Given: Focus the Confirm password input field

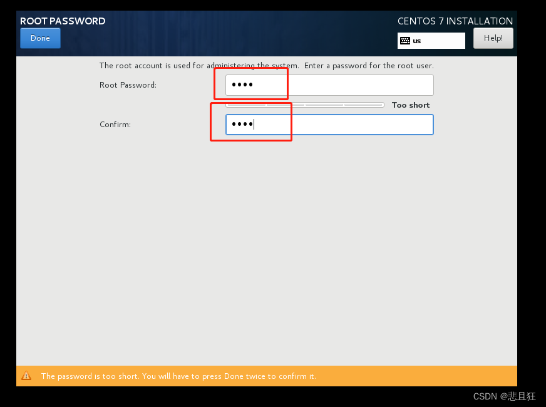Looking at the screenshot, I should tap(329, 125).
